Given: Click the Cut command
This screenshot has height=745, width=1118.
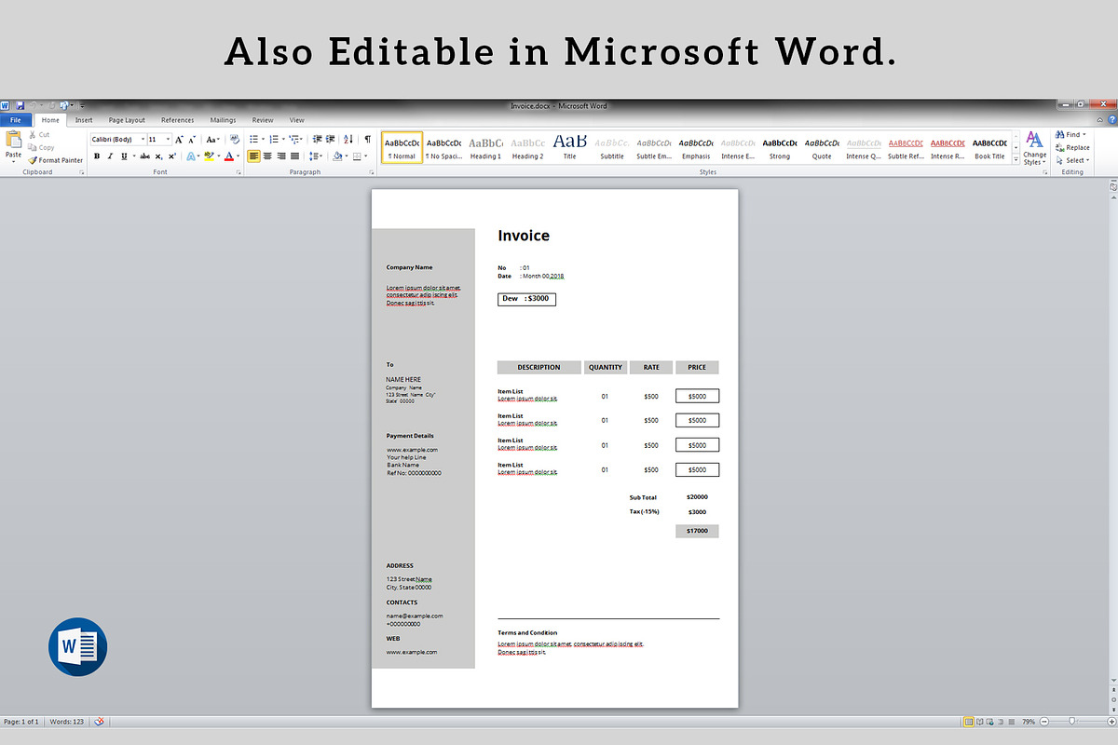Looking at the screenshot, I should (39, 135).
